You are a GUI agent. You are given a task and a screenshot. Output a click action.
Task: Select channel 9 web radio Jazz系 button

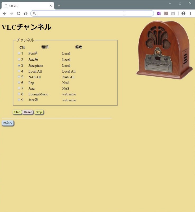pos(19,100)
